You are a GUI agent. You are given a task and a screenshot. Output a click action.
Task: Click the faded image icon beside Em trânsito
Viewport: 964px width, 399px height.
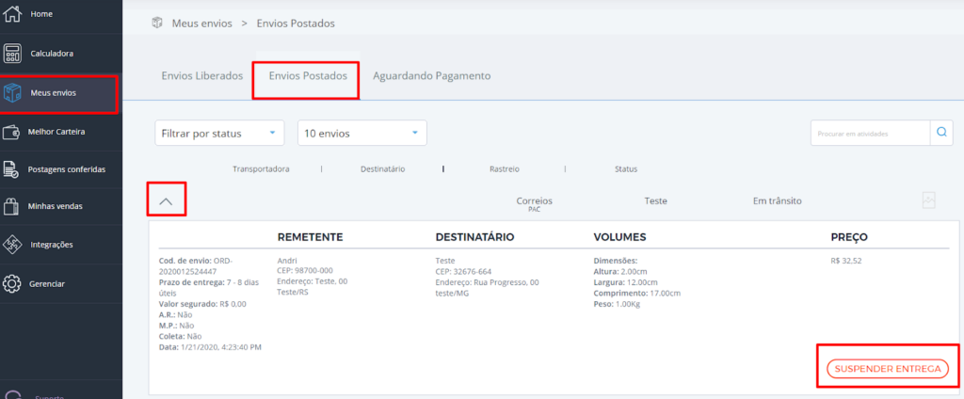[928, 200]
